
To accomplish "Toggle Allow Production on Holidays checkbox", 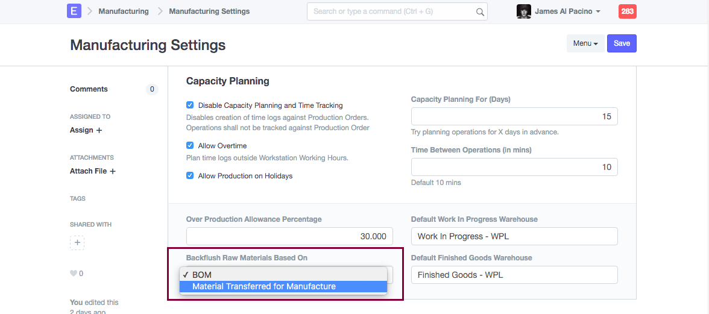I will pyautogui.click(x=190, y=175).
